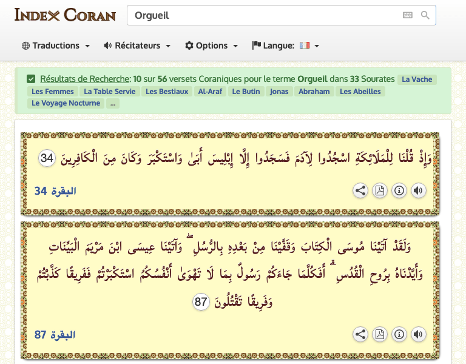Open the virtual keyboard icon in search box
466x364 pixels.
click(408, 15)
